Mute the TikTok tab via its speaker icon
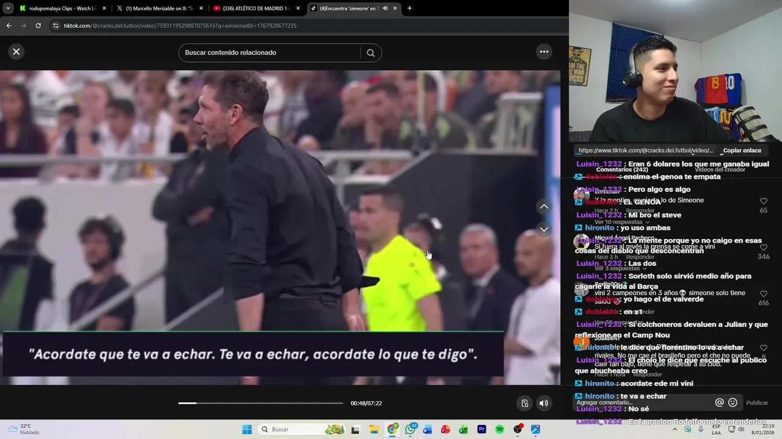Image resolution: width=782 pixels, height=439 pixels. [x=385, y=9]
